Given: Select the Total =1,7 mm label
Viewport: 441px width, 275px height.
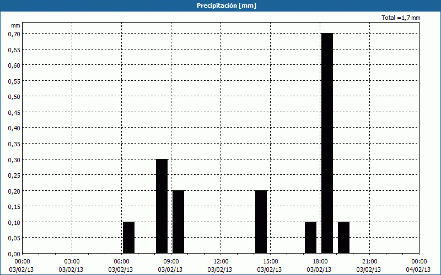Looking at the screenshot, I should (x=401, y=18).
